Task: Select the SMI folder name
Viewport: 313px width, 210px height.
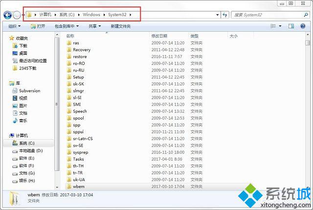Action: (x=77, y=105)
